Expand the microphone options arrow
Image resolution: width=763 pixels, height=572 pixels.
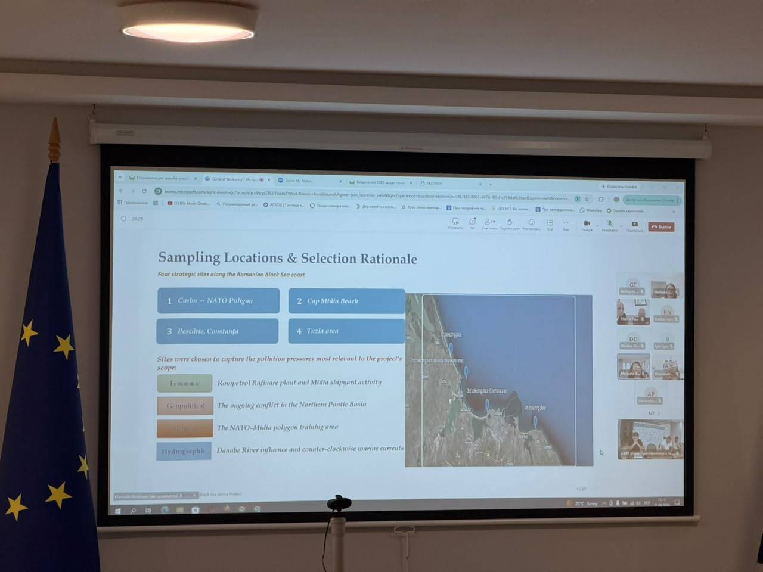(x=621, y=226)
